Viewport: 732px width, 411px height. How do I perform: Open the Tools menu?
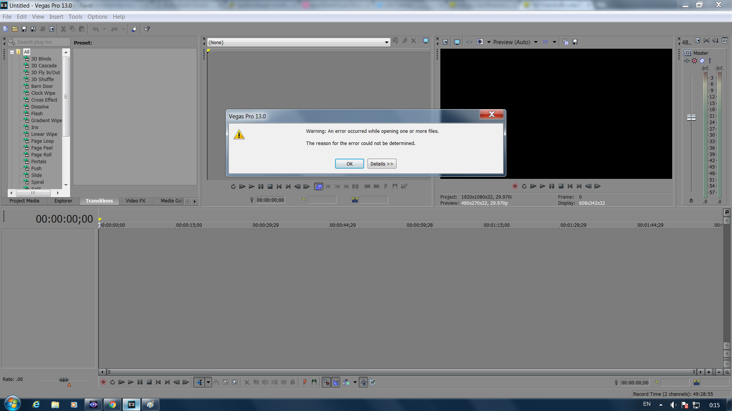click(75, 17)
